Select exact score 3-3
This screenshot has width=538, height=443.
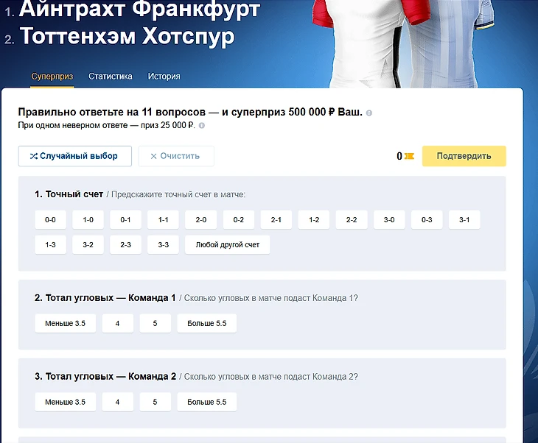(164, 244)
